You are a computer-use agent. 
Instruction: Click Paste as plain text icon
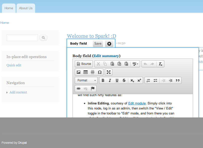point(119,64)
